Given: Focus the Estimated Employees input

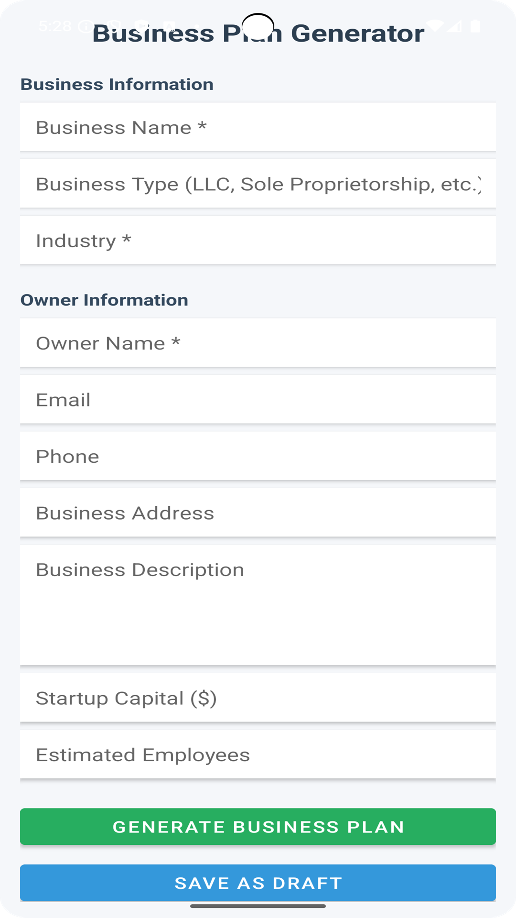Looking at the screenshot, I should tap(258, 754).
